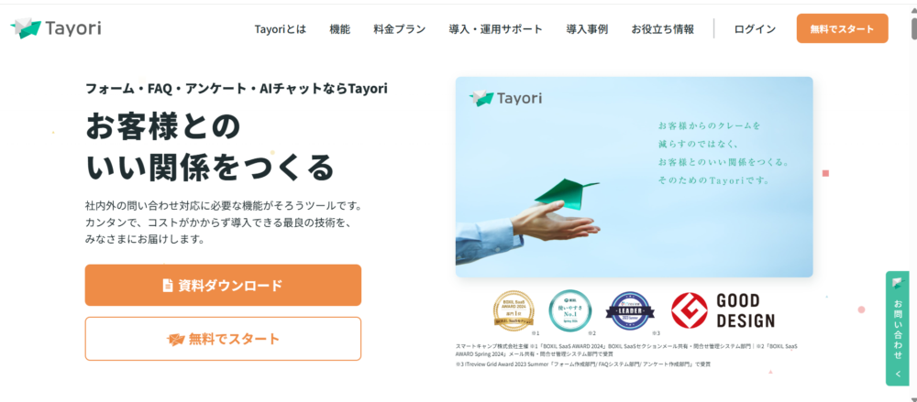The image size is (917, 402).
Task: Click the Tayori logo in the header
Action: click(x=56, y=28)
